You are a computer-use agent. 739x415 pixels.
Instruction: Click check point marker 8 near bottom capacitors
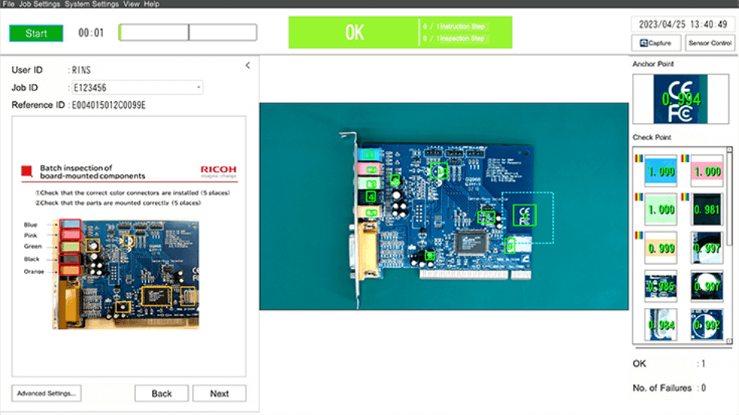[x=429, y=256]
